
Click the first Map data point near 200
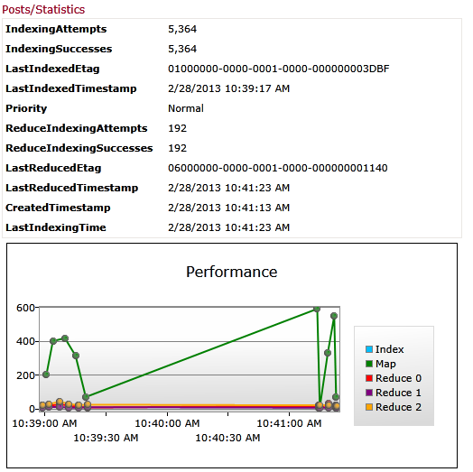46,375
